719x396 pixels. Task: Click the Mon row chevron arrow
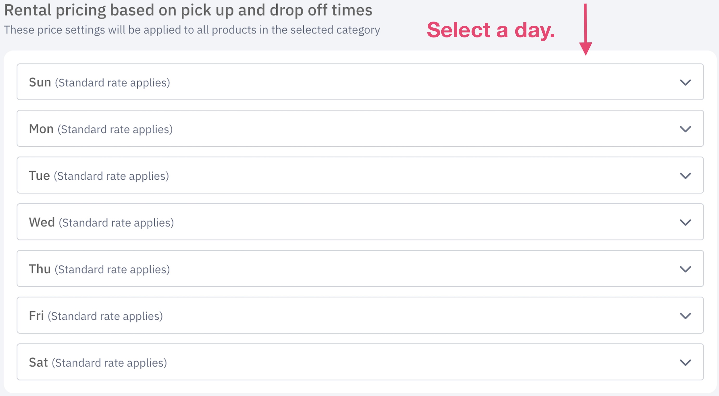coord(685,129)
